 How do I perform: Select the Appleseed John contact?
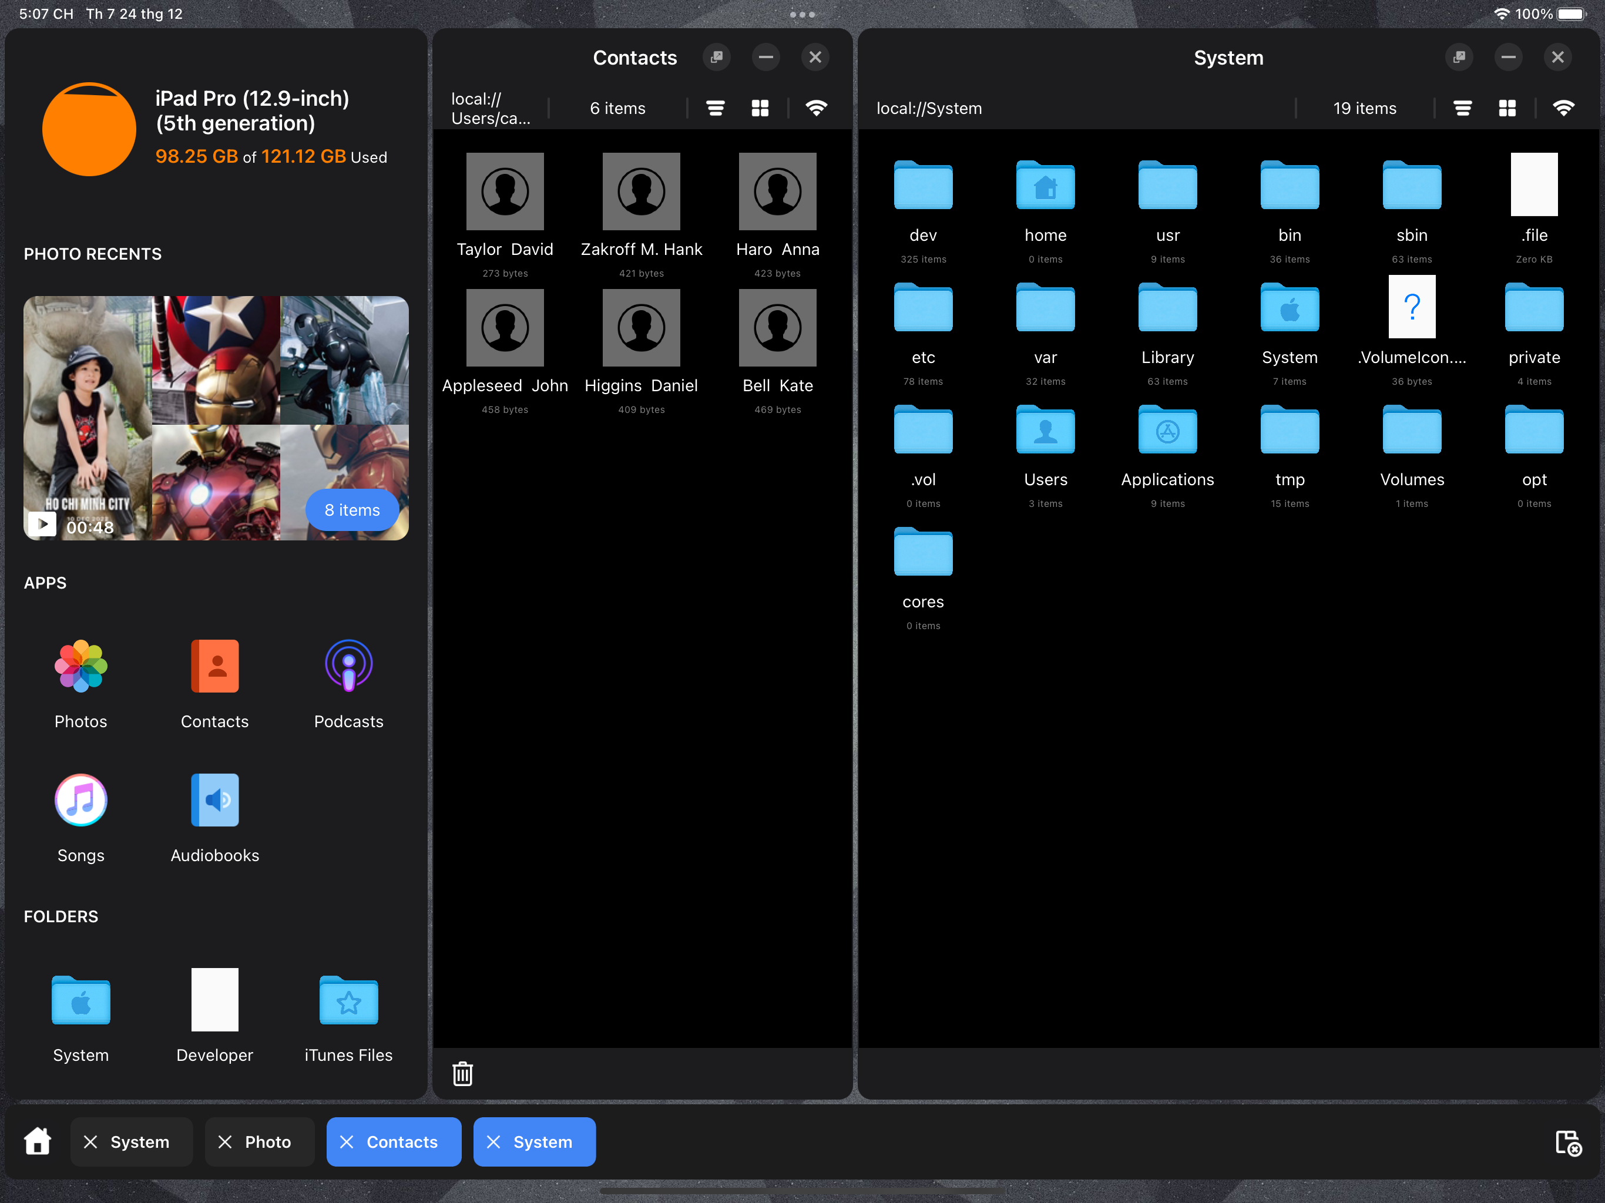coord(505,327)
